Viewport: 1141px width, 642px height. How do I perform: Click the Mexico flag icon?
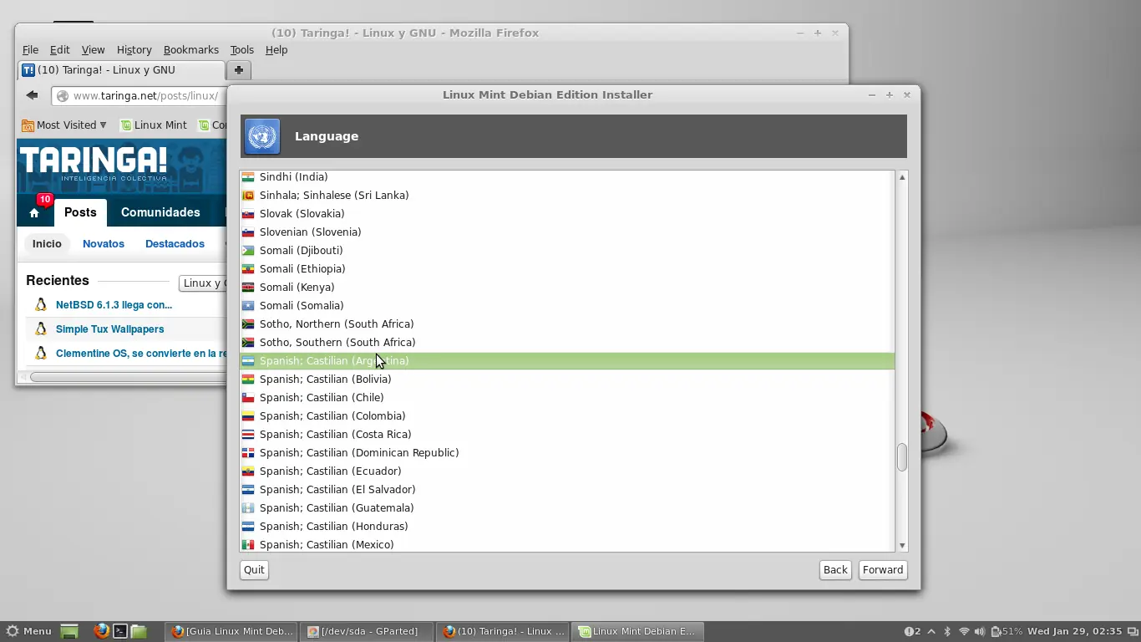point(248,544)
